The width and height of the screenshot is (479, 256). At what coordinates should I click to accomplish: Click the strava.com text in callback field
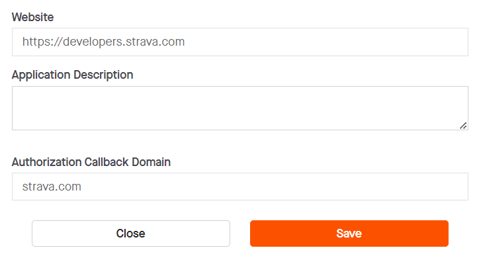52,187
